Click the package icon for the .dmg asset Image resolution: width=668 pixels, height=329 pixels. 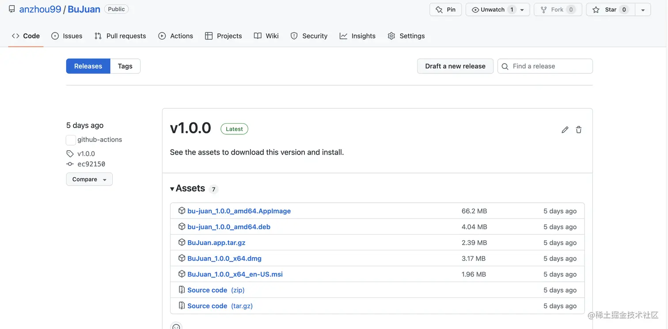point(182,258)
